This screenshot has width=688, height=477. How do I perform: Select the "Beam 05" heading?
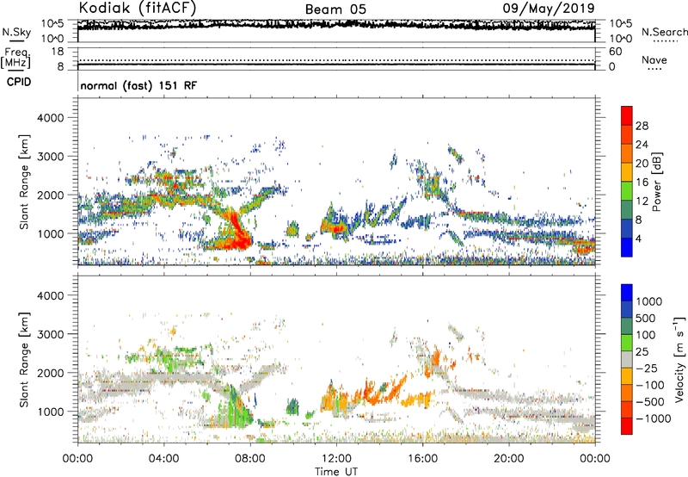click(335, 9)
